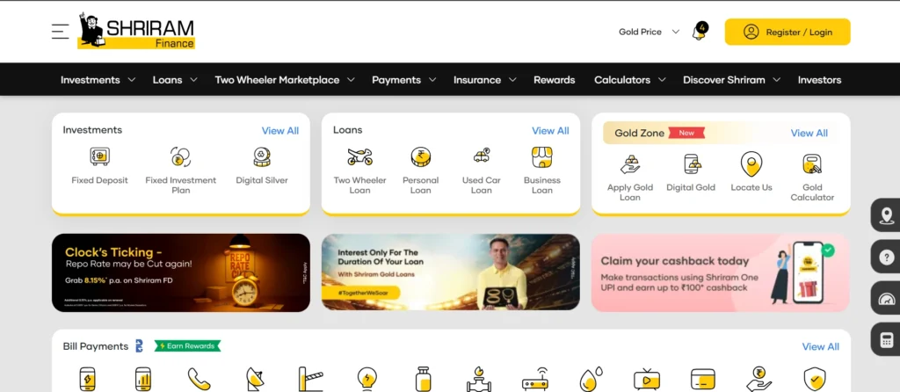
Task: Open the Locate Us pin icon
Action: click(x=751, y=163)
